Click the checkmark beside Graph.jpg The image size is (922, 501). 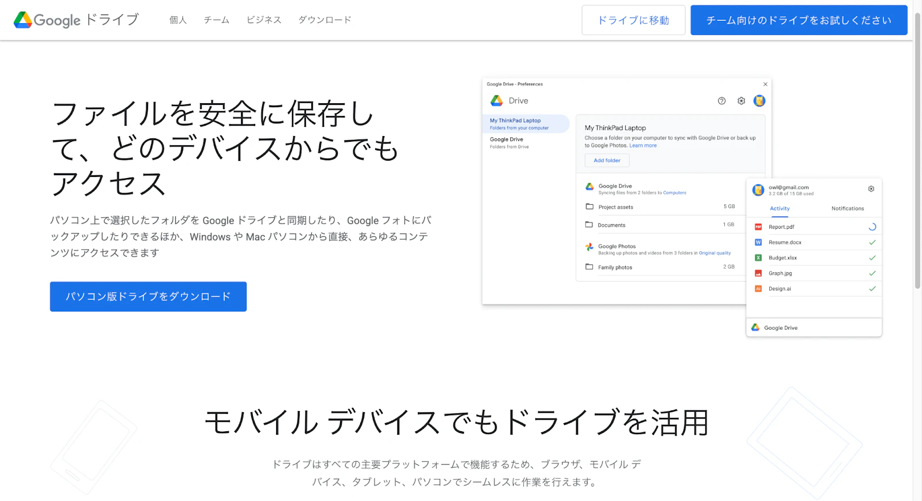click(x=872, y=273)
